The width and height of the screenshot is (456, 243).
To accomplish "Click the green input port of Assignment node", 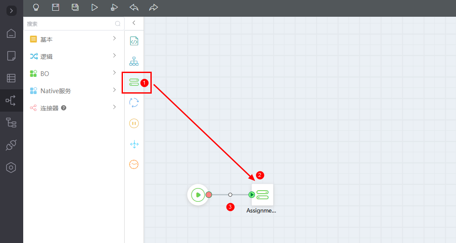I will (252, 195).
